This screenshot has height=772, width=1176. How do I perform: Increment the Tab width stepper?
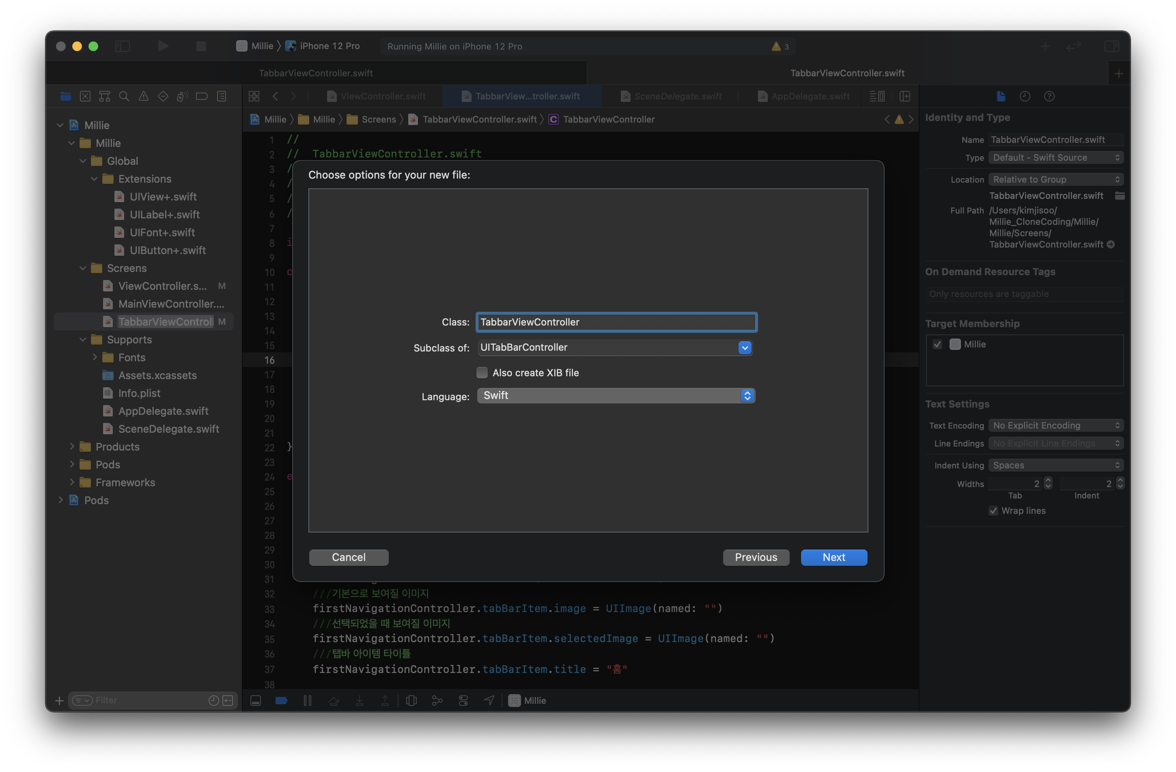(1048, 481)
